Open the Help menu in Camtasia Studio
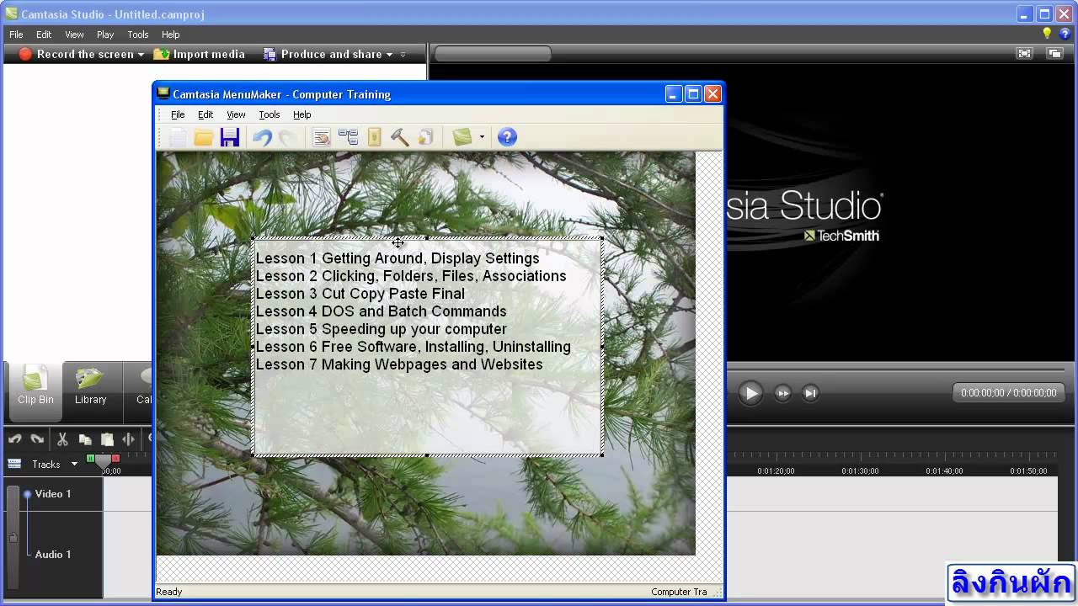 pyautogui.click(x=171, y=35)
